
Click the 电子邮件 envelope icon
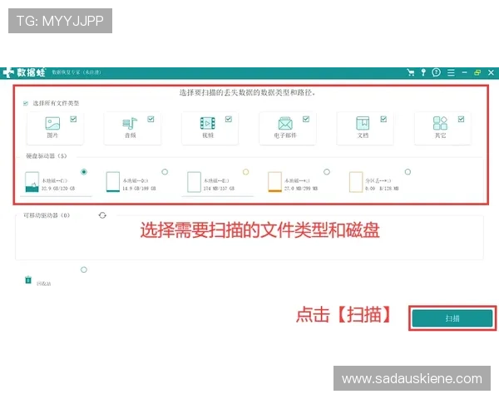pos(285,124)
